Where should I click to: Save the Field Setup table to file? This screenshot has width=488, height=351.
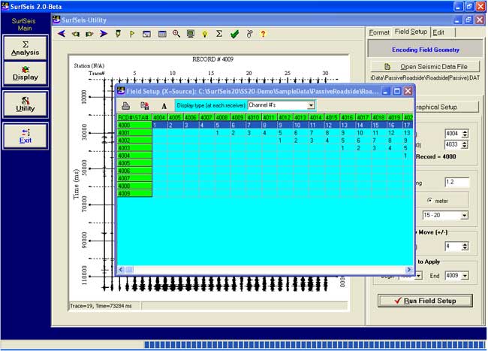pyautogui.click(x=145, y=106)
